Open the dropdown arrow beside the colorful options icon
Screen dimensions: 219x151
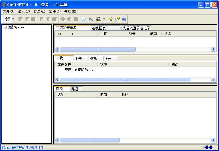104,19
